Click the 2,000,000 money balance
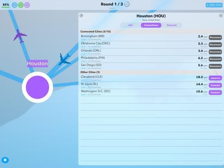This screenshot has width=224, height=168. 214,5
